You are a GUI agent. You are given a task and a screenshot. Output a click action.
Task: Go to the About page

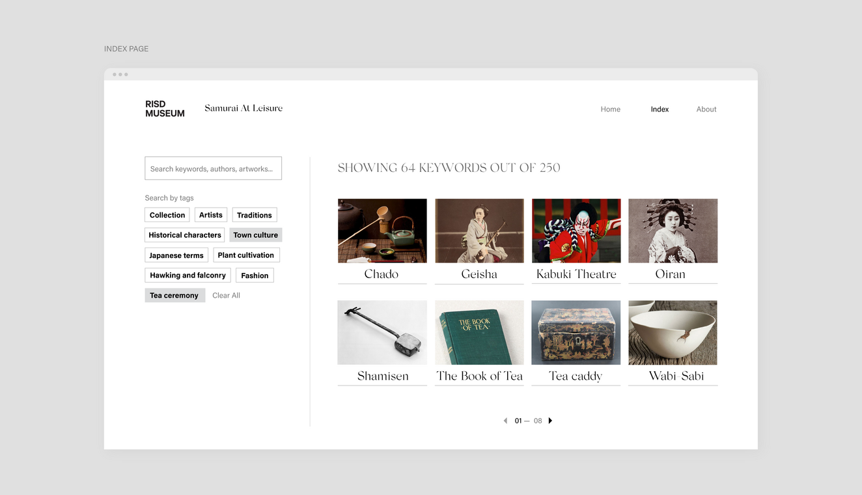[706, 109]
